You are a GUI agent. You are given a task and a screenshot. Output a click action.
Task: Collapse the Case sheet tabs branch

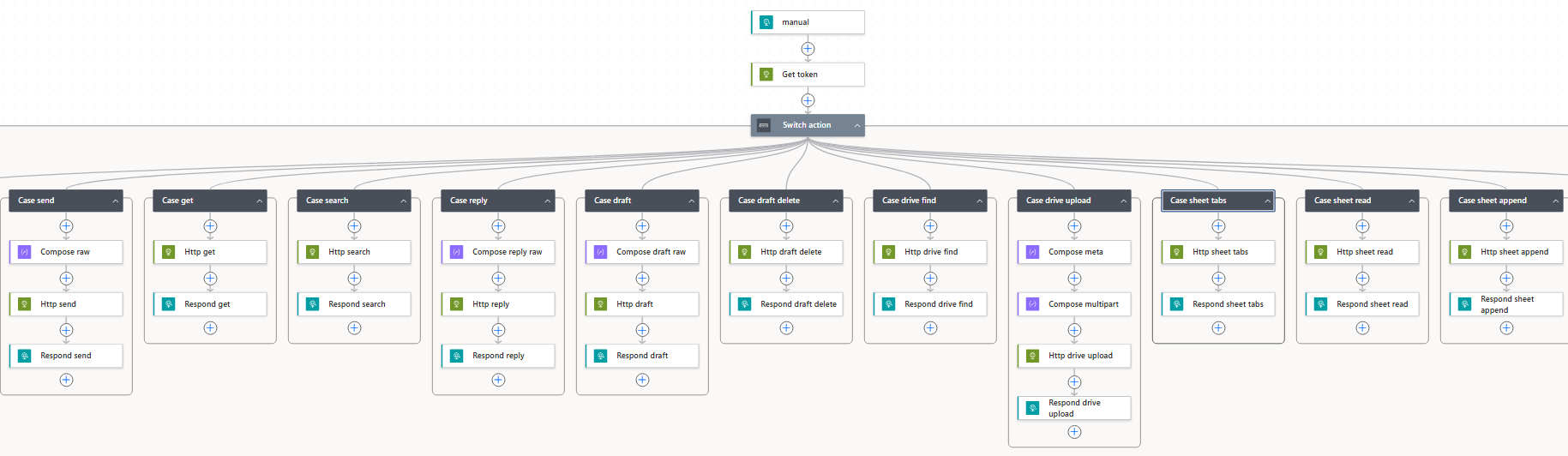point(1268,201)
